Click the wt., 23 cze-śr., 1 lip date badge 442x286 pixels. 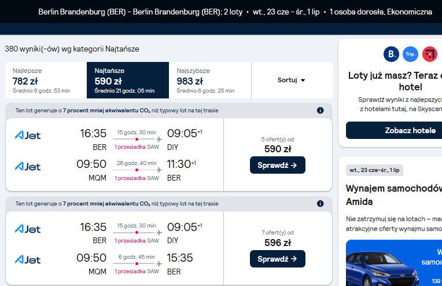pos(374,170)
